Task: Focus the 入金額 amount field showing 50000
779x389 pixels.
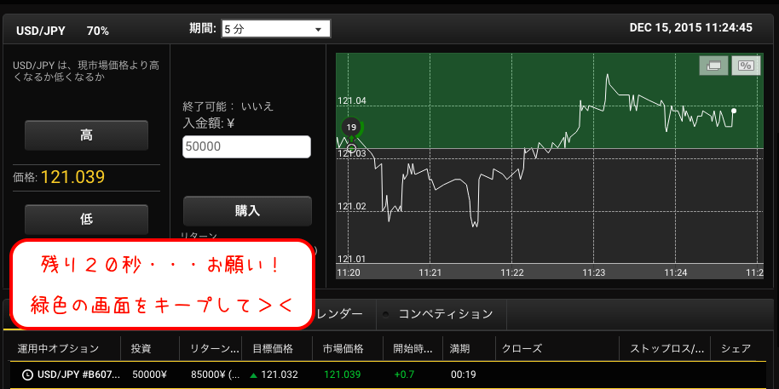Action: [246, 147]
